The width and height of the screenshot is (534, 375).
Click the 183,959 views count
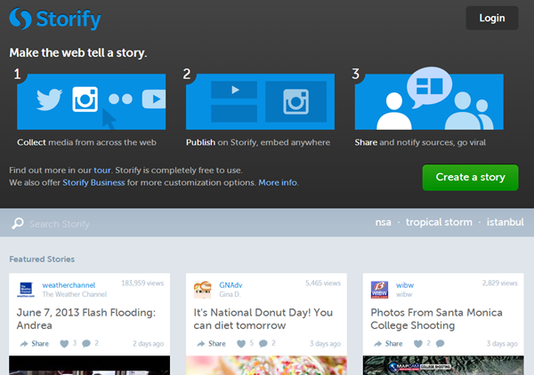coord(142,283)
